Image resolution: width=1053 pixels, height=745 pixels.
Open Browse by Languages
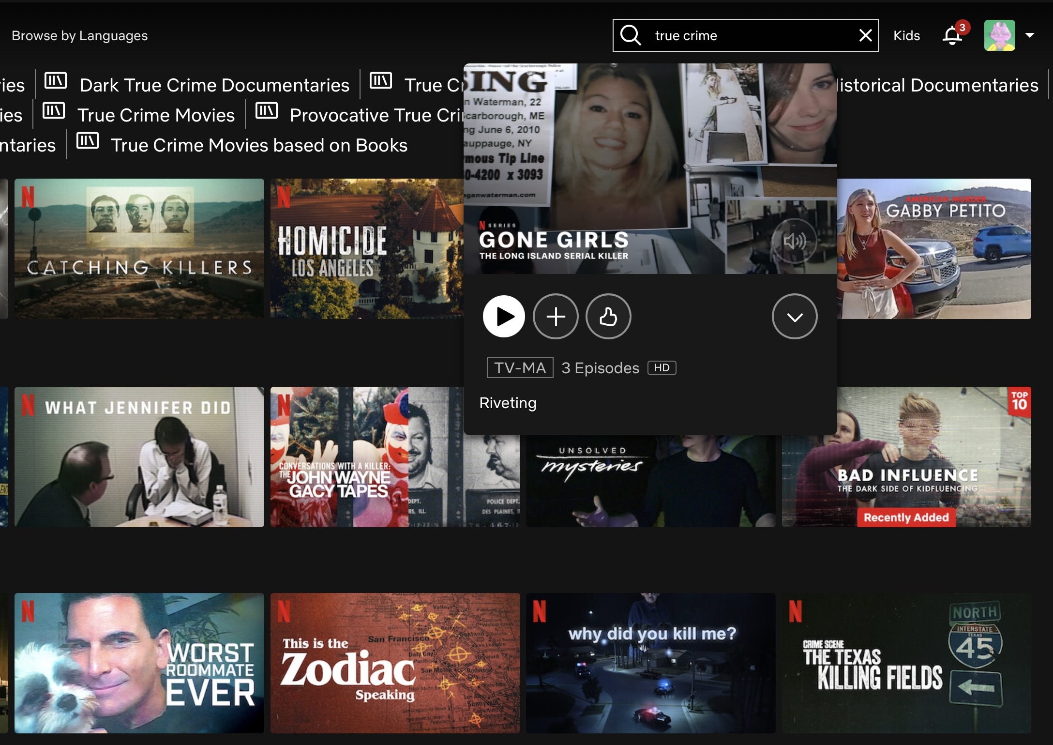click(79, 36)
